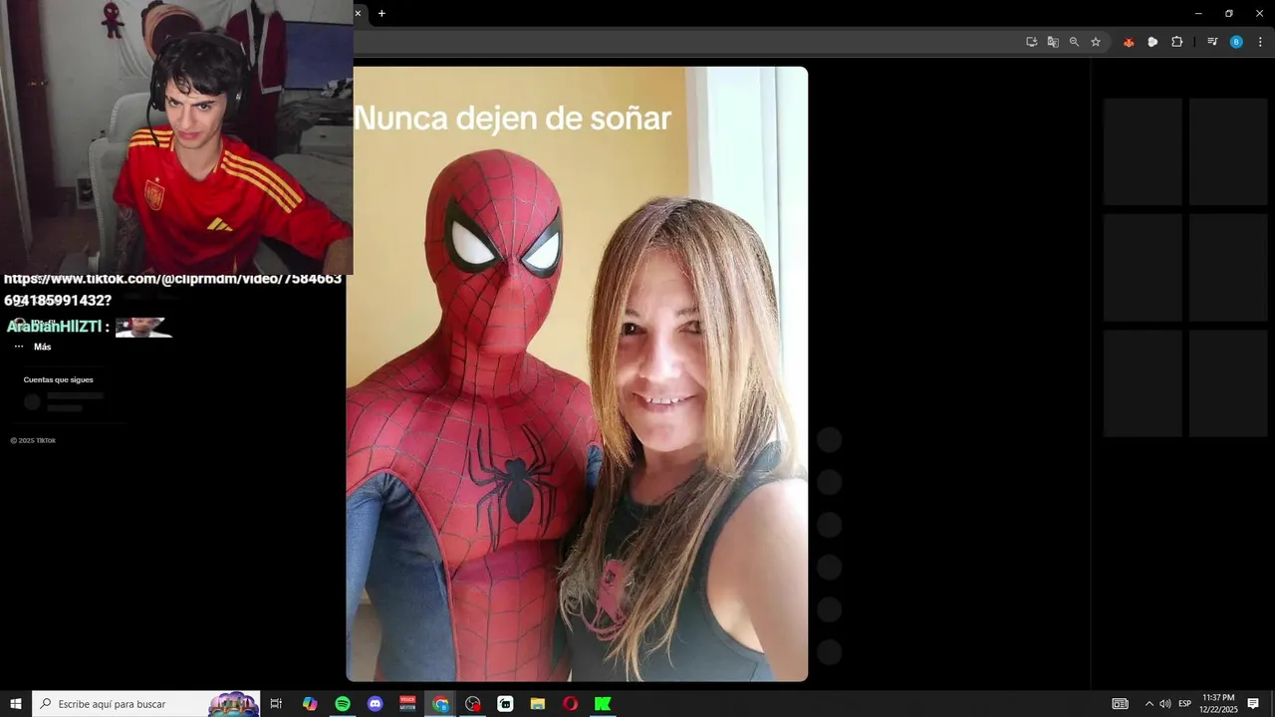Open the news widget in system tray
Viewport: 1275px width, 717px height.
[1121, 704]
